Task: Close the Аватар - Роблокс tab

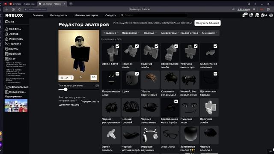Action: coord(64,4)
